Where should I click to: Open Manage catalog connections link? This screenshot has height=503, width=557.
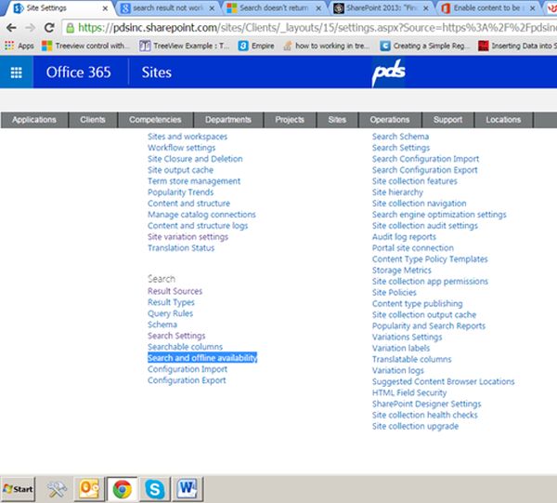point(201,215)
